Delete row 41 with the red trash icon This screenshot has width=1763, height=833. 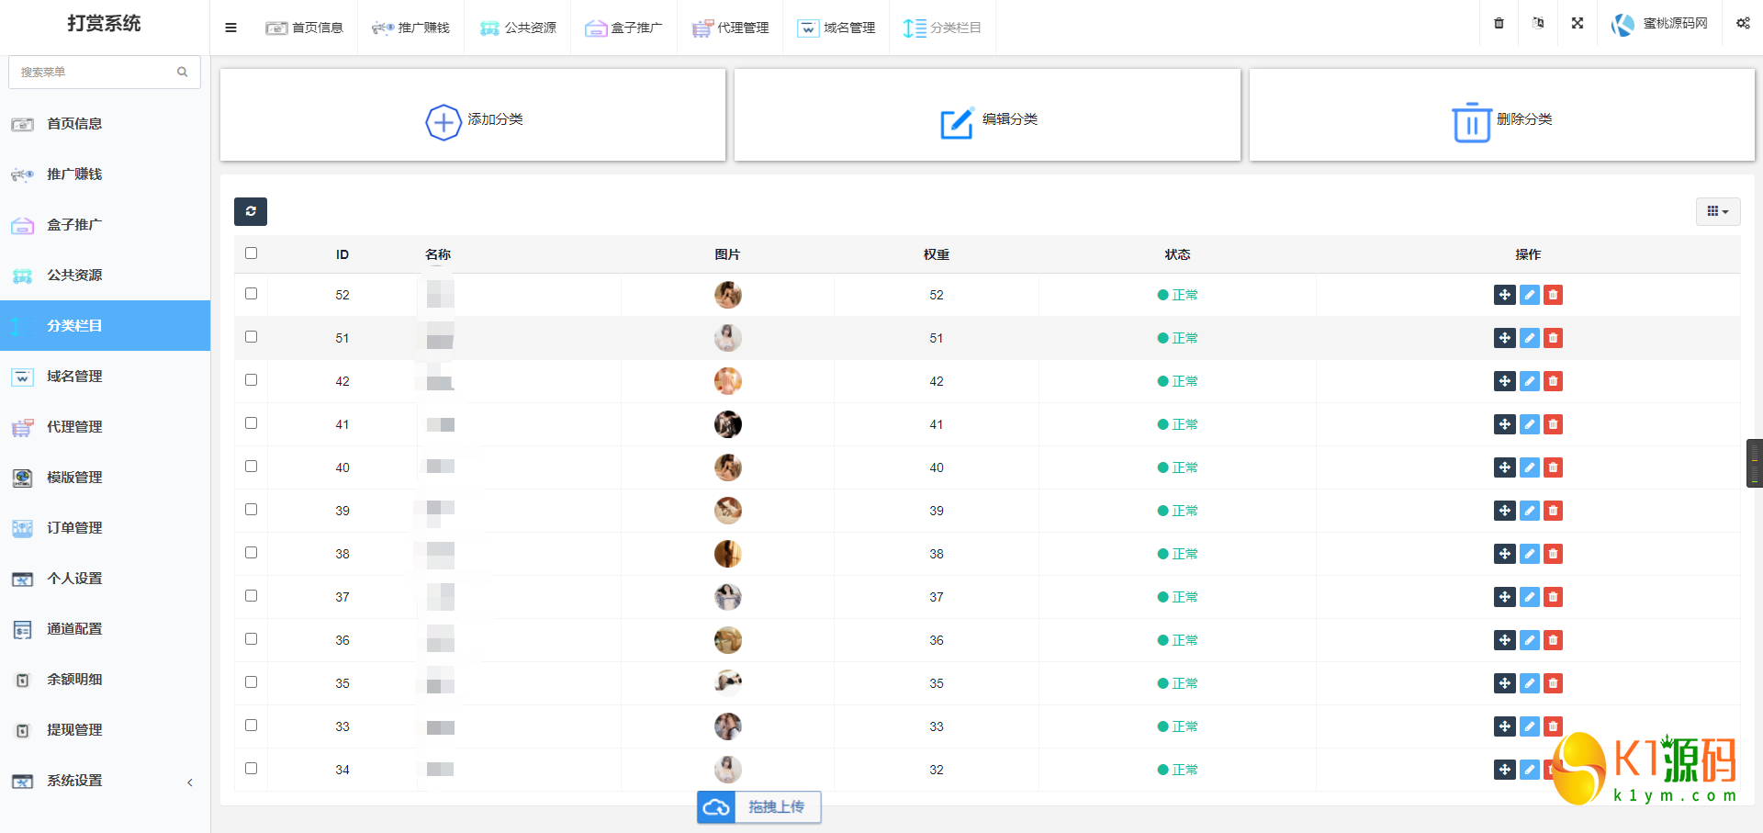tap(1553, 424)
